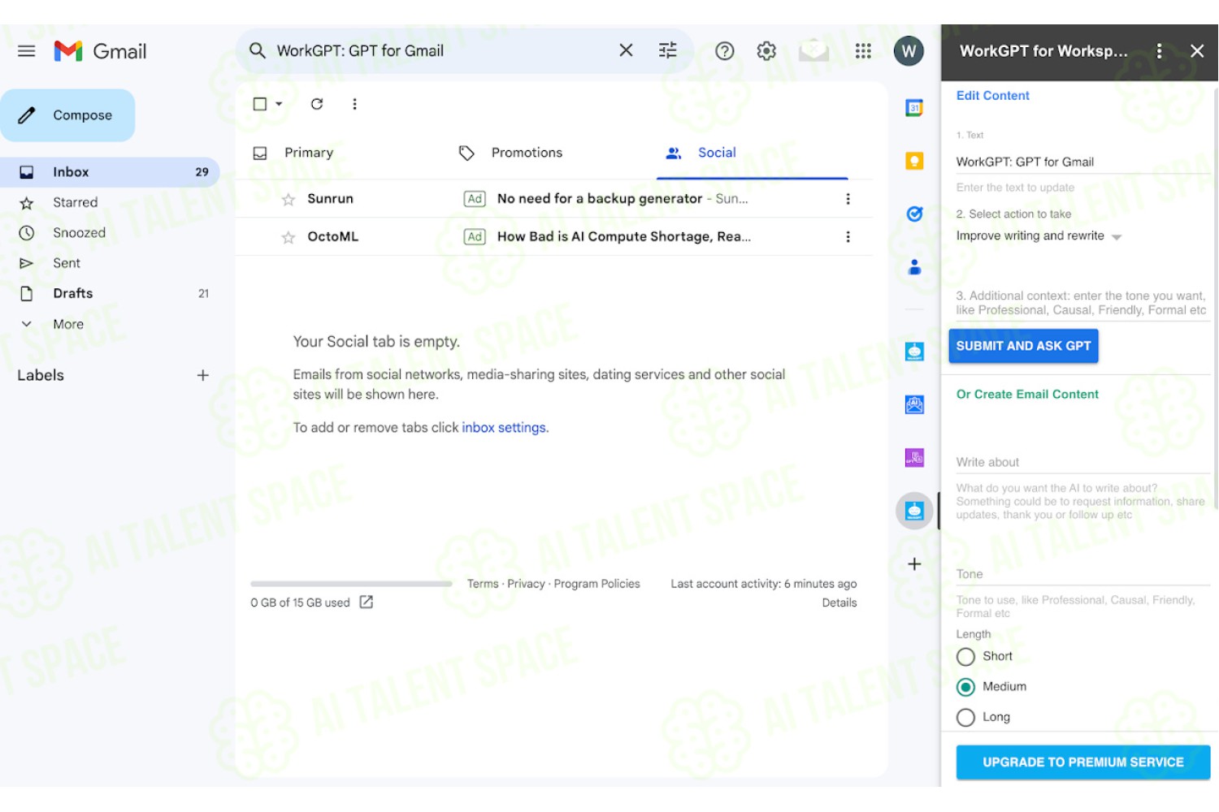
Task: Open the Support help icon
Action: click(725, 51)
